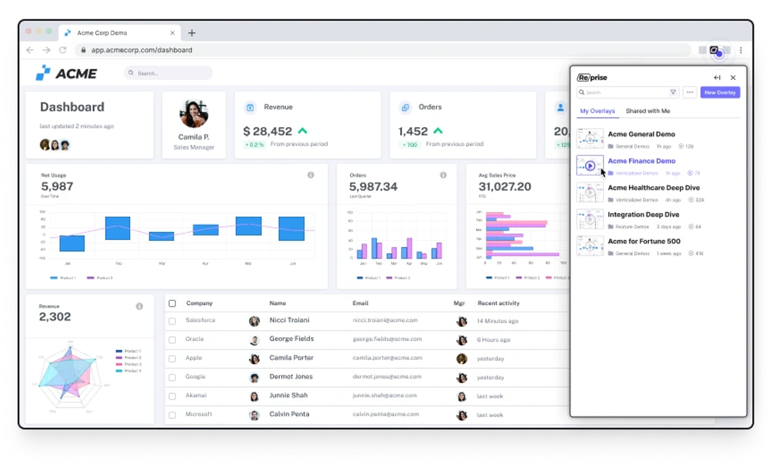The image size is (772, 465).
Task: Click the ACME logo
Action: 66,73
